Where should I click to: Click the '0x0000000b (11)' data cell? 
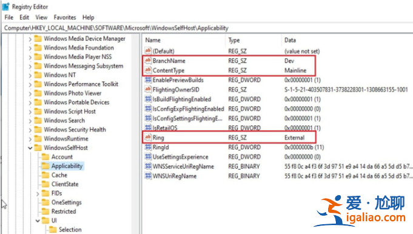(304, 147)
